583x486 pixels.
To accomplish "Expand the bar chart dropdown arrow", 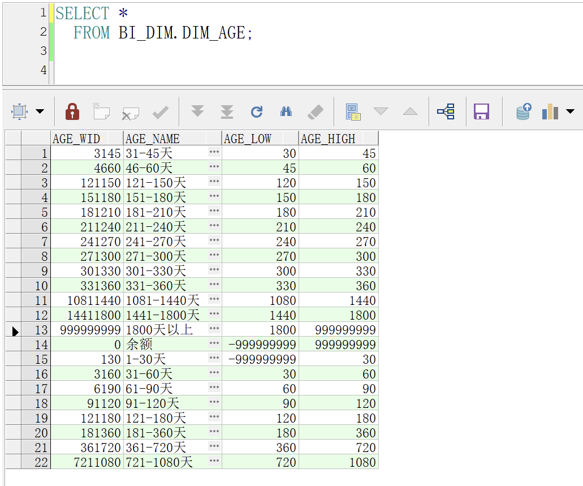I will [569, 111].
